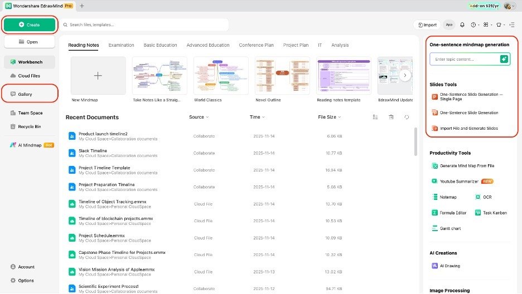Expand the Source filter dropdown

point(199,117)
